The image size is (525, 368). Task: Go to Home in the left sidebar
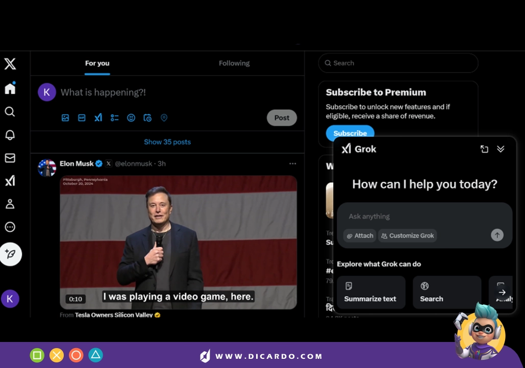pyautogui.click(x=10, y=88)
